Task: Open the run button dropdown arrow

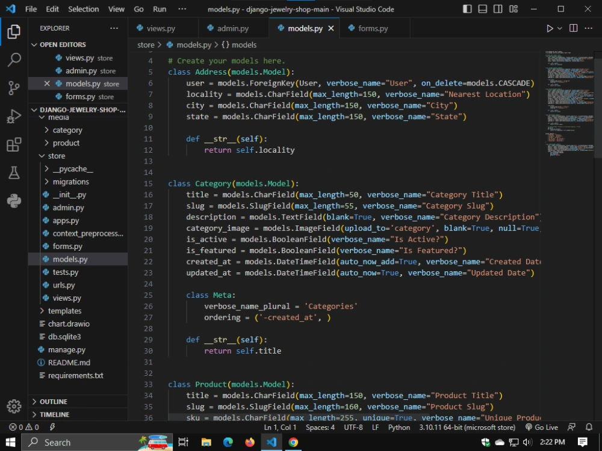Action: (560, 28)
